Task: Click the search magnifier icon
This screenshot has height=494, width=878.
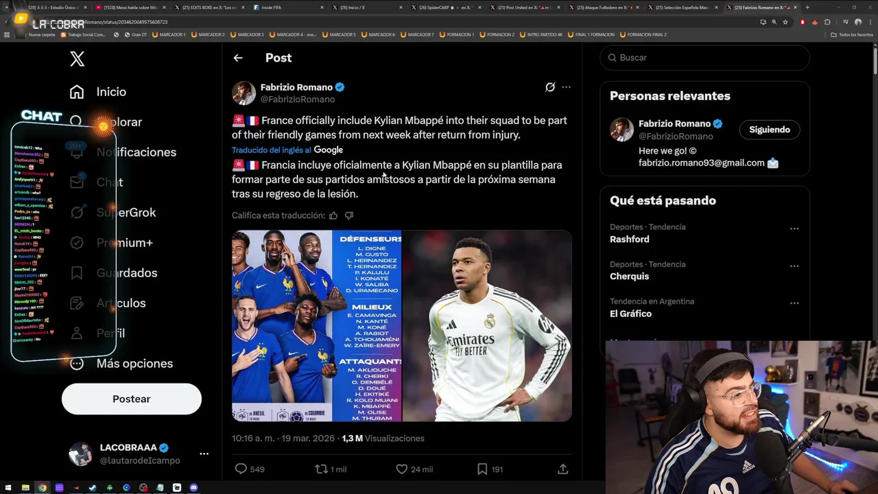Action: [x=613, y=58]
